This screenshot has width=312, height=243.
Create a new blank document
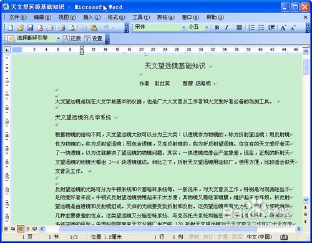click(x=11, y=27)
